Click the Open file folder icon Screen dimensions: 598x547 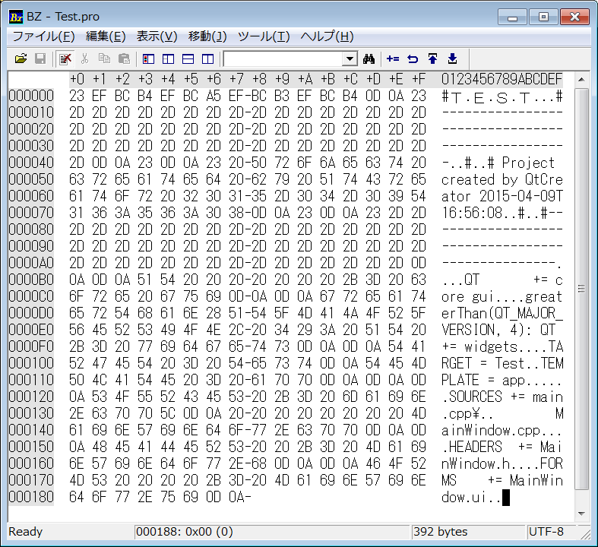[21, 58]
